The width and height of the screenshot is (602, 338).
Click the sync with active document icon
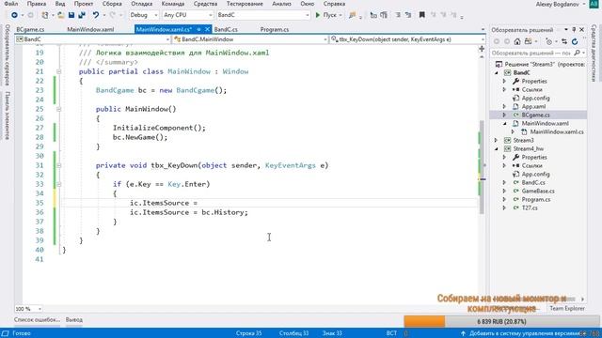(564, 41)
